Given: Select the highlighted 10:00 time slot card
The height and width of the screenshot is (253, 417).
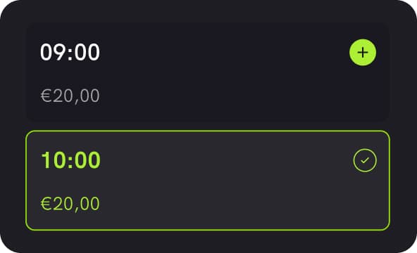Looking at the screenshot, I should coord(207,181).
